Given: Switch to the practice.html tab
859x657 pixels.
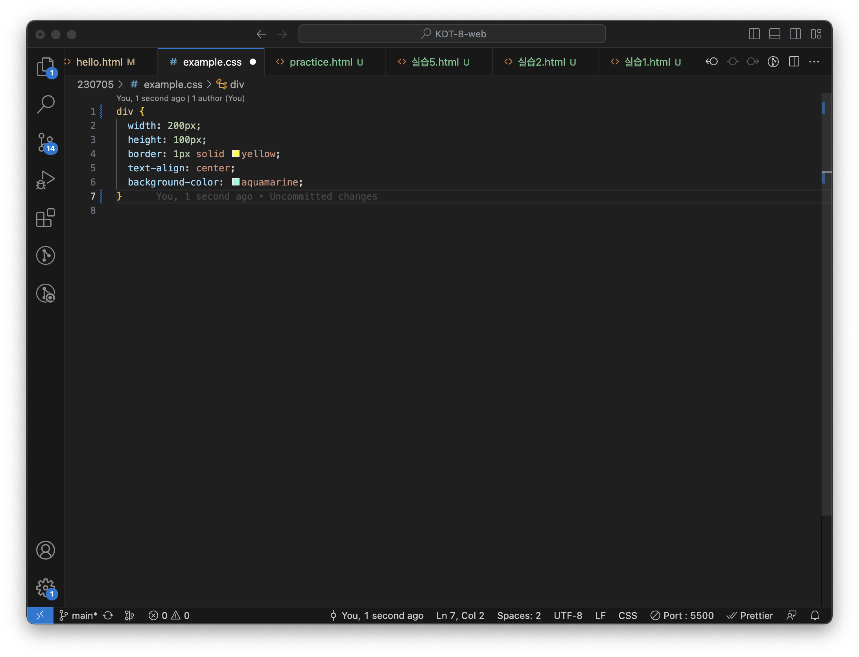Looking at the screenshot, I should (326, 62).
